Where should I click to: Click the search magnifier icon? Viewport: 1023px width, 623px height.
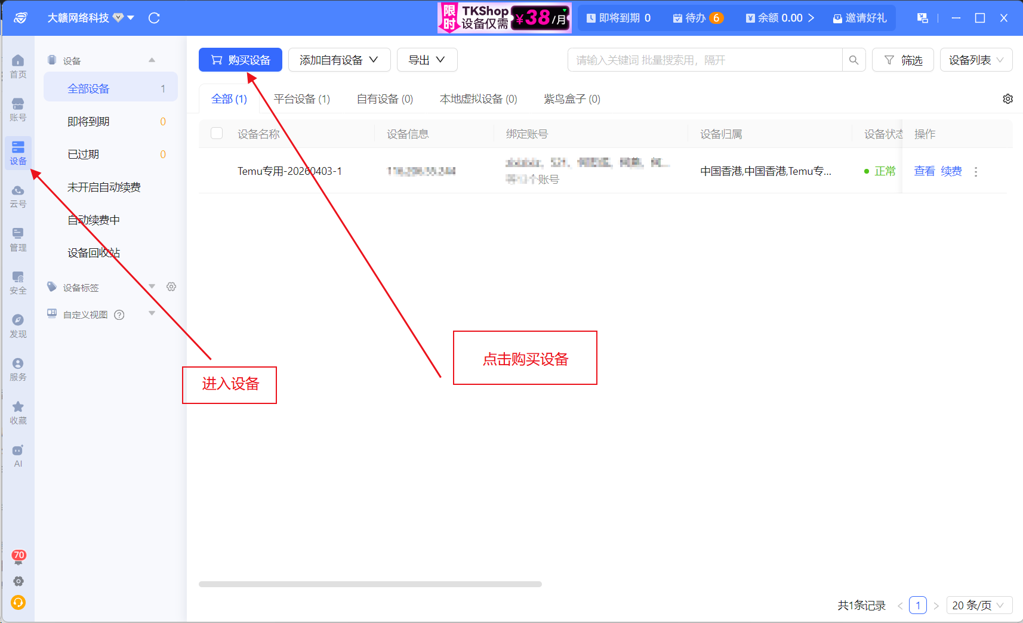[x=853, y=60]
